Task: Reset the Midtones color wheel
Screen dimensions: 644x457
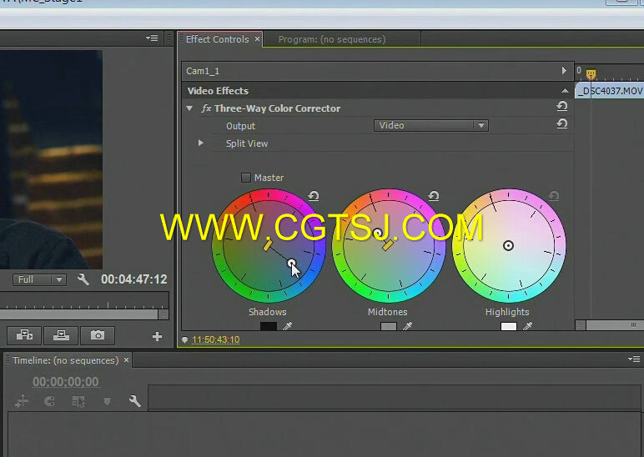Action: coord(433,196)
